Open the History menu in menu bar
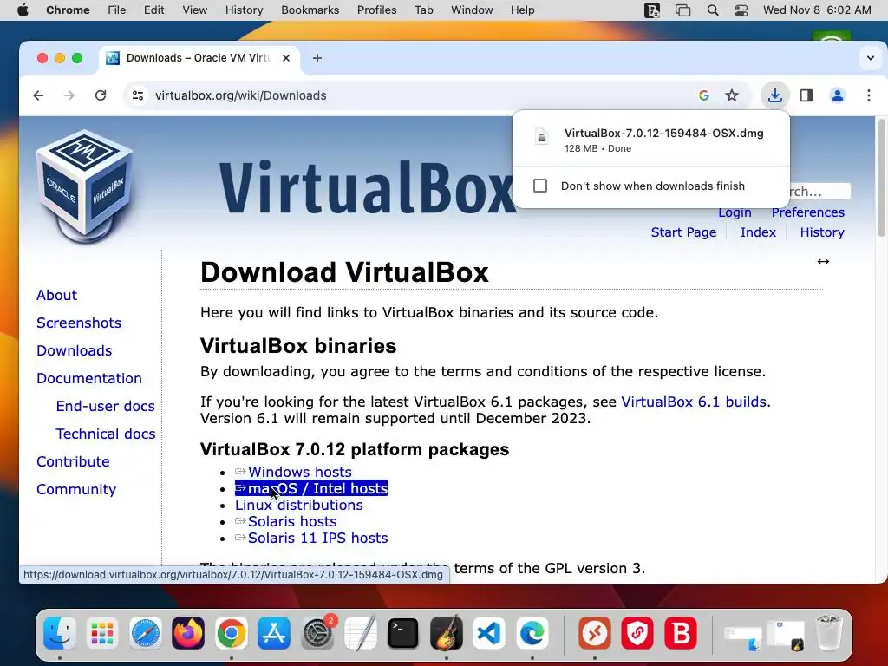 point(244,10)
